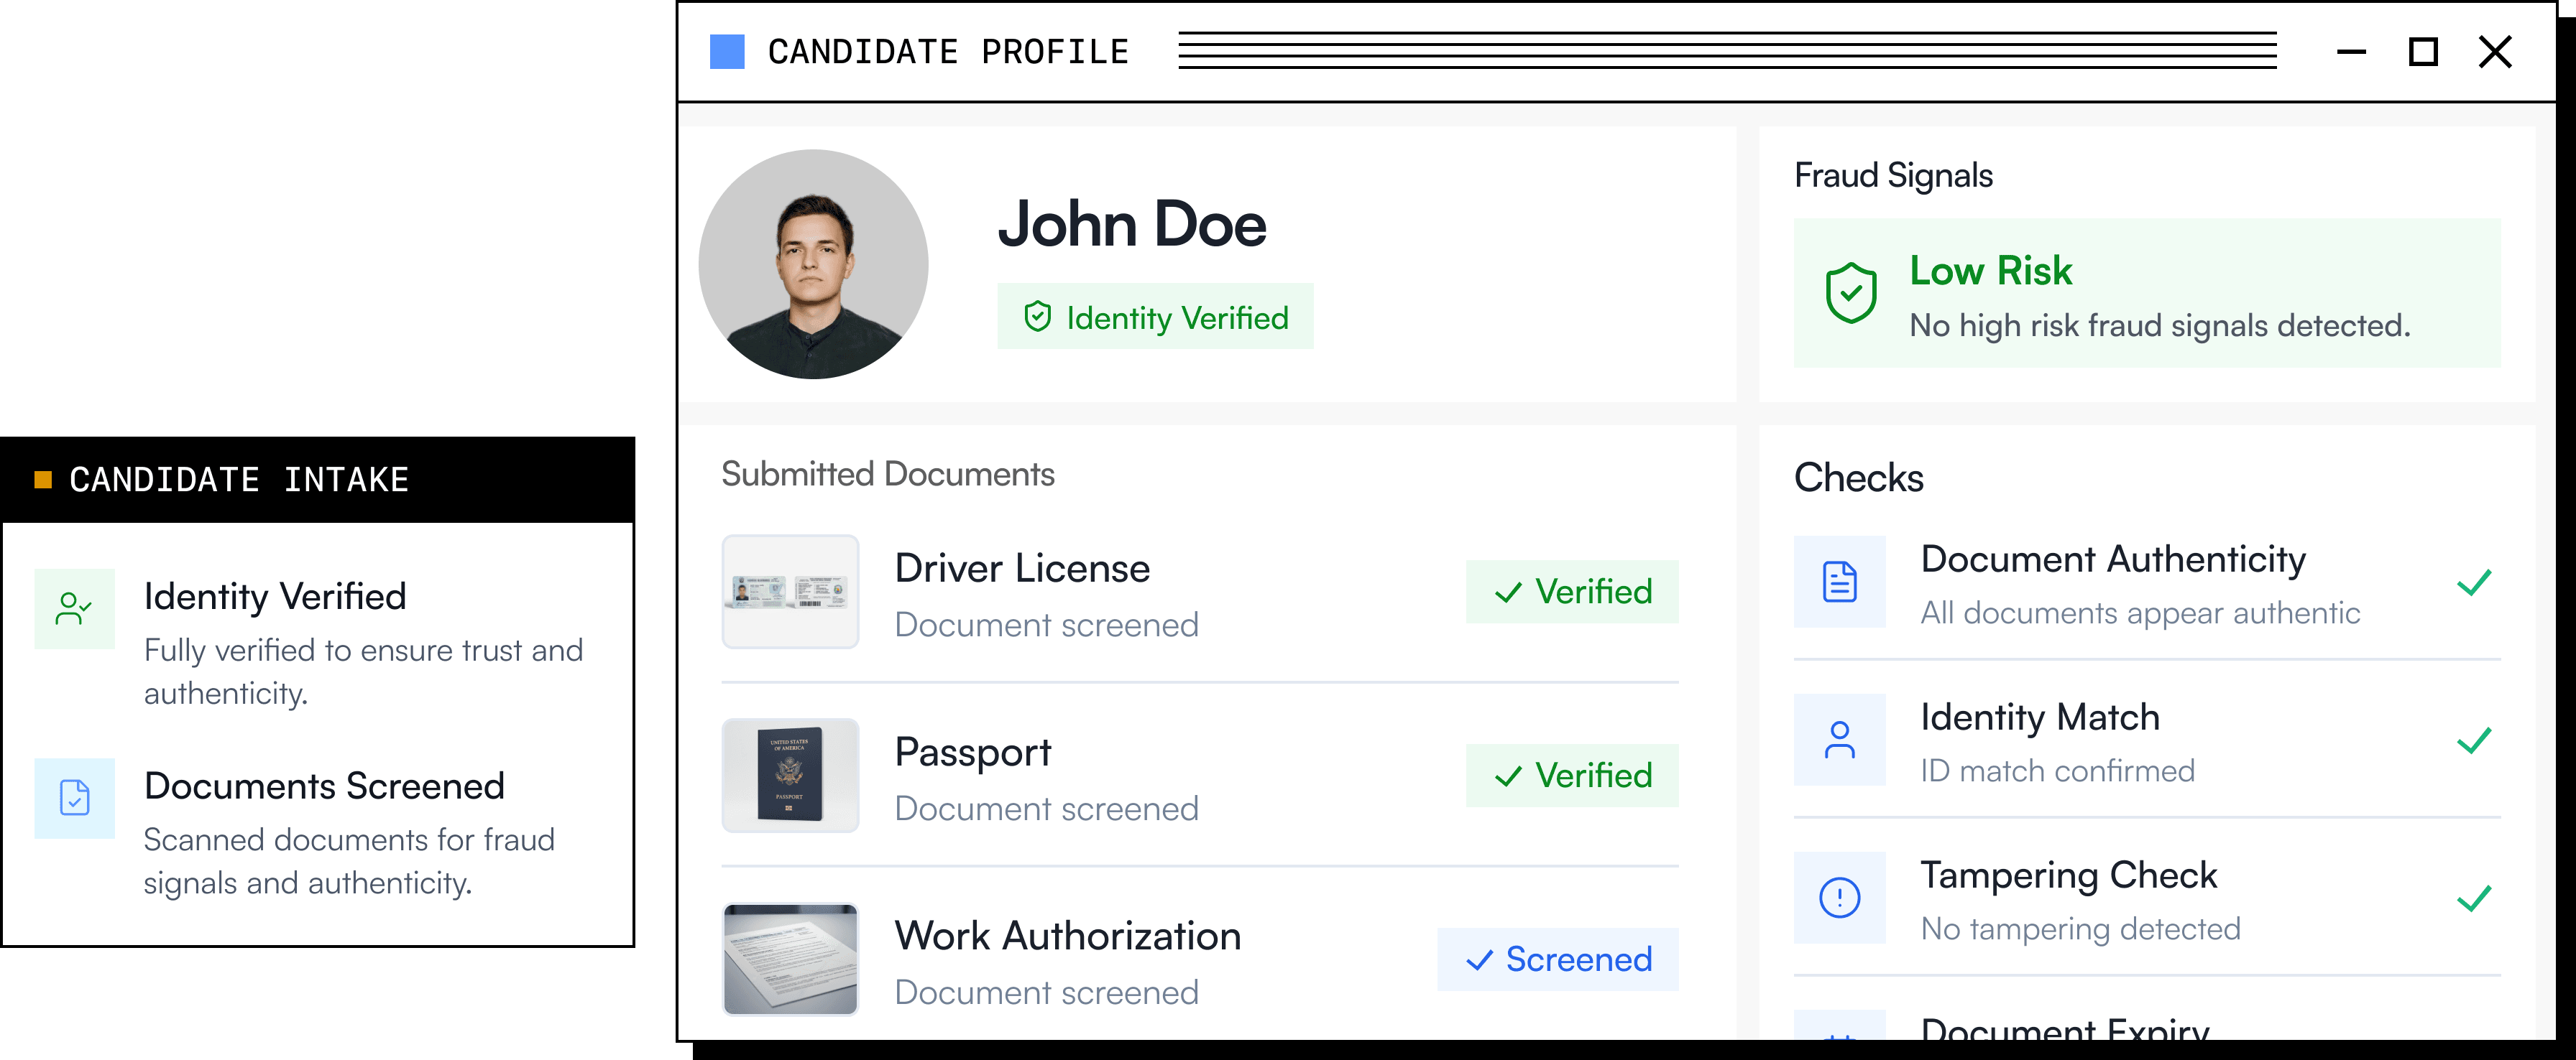Viewport: 2576px width, 1060px height.
Task: Click the Identity Match person icon
Action: pyautogui.click(x=1840, y=739)
